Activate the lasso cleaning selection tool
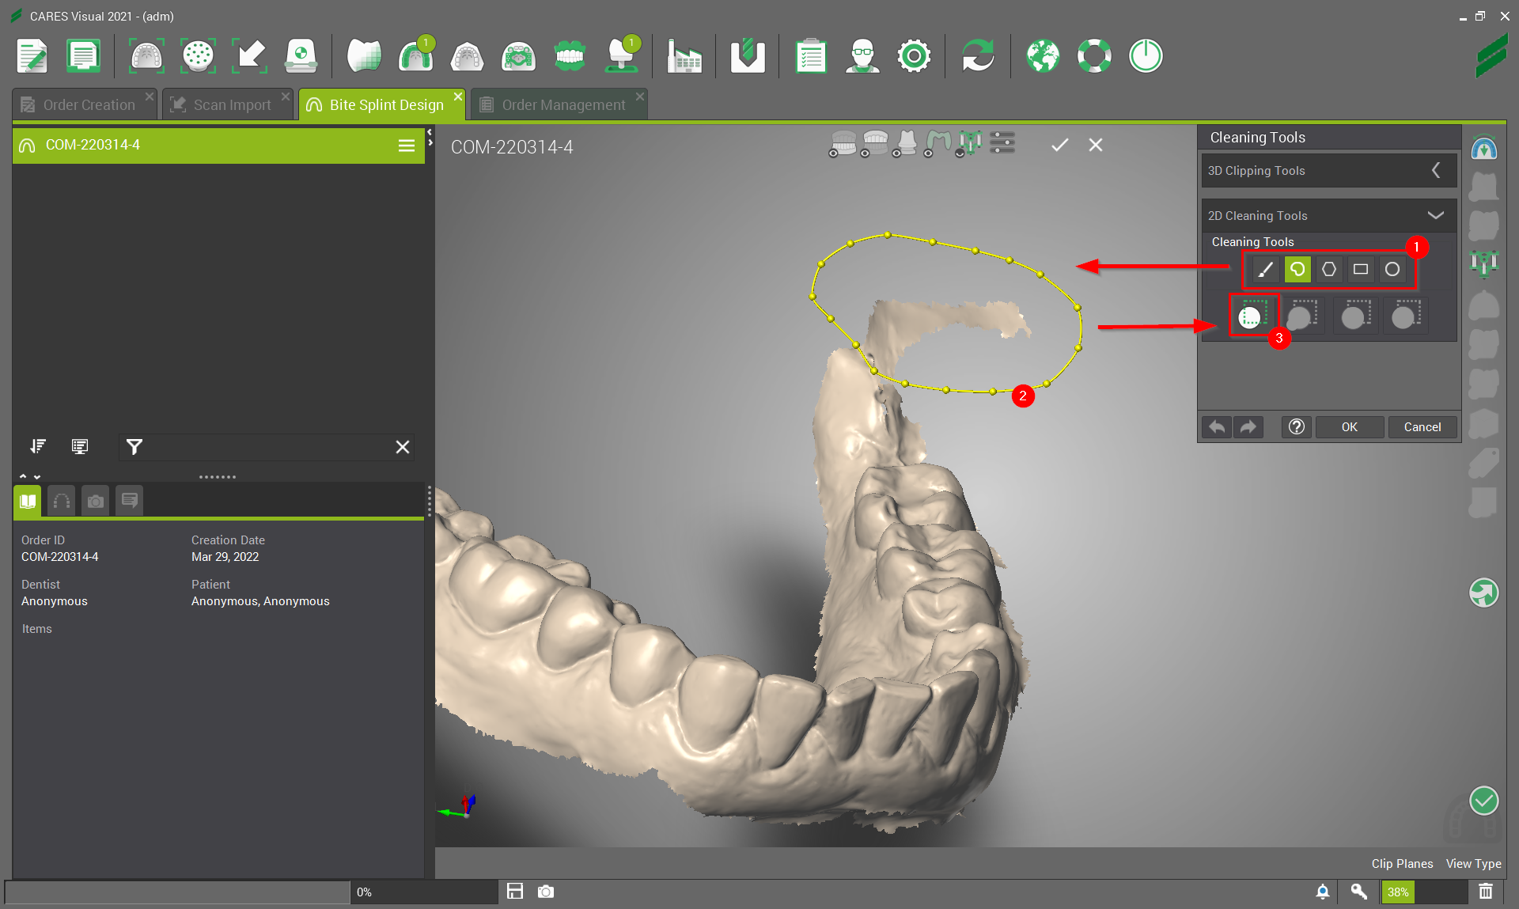Image resolution: width=1519 pixels, height=909 pixels. point(1297,269)
